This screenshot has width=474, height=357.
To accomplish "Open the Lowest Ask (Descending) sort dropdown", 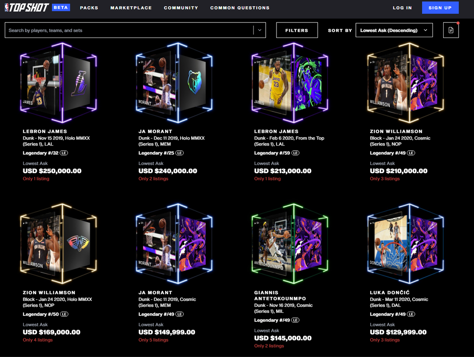I will pos(394,30).
